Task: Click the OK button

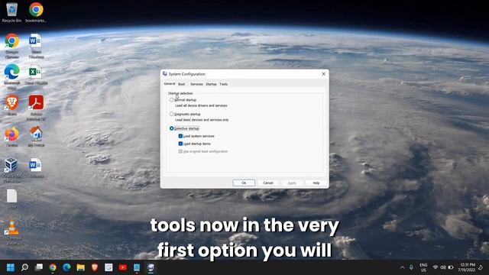Action: pos(244,183)
